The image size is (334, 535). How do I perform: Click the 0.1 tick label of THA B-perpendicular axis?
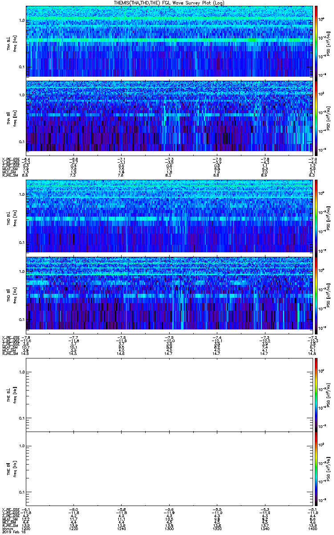point(22,67)
